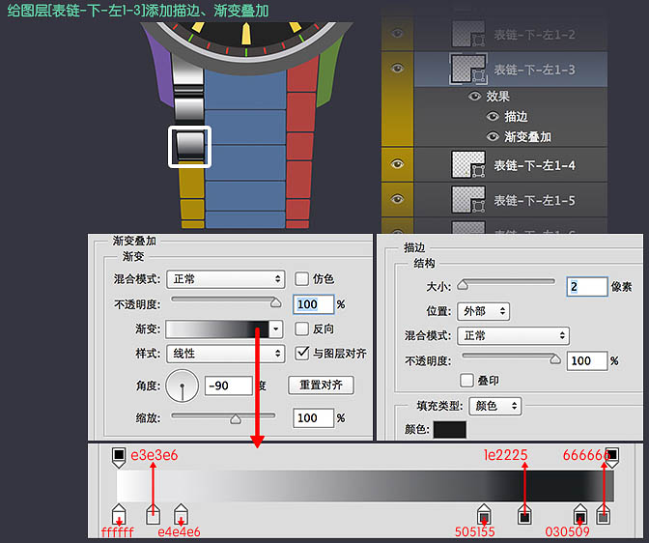
Task: Click the 重置对齐 button
Action: [x=322, y=386]
